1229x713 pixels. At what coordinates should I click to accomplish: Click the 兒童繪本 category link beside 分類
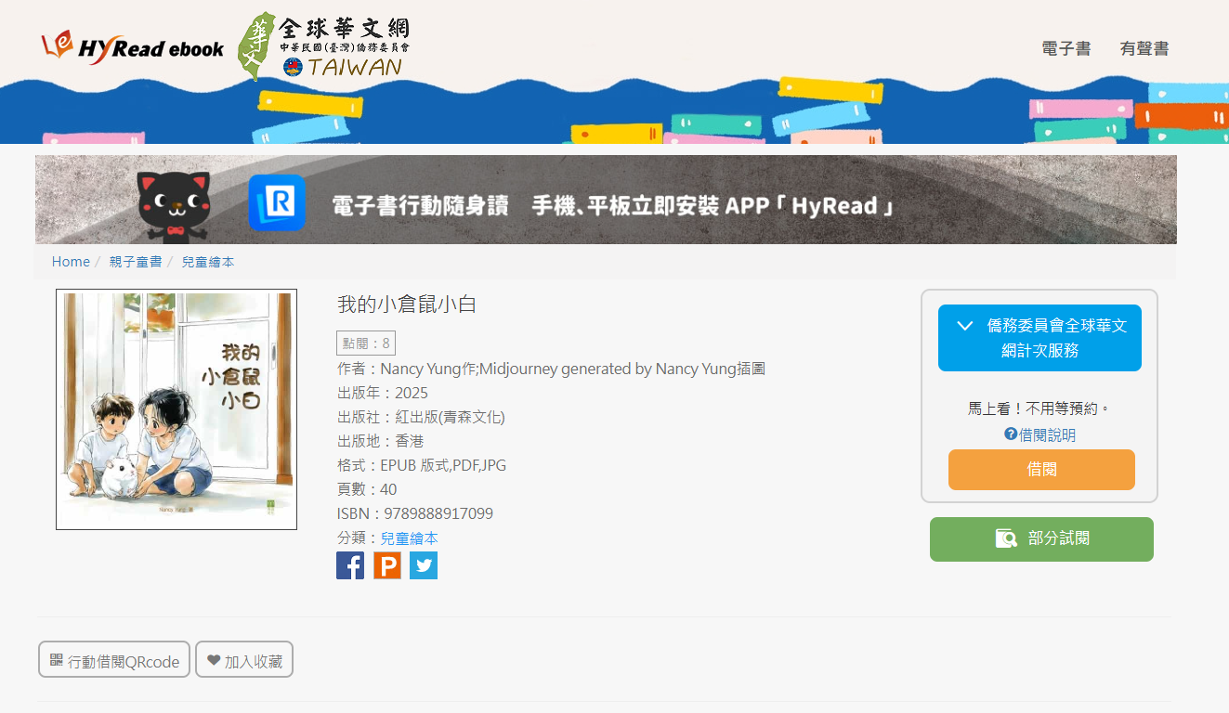click(409, 538)
